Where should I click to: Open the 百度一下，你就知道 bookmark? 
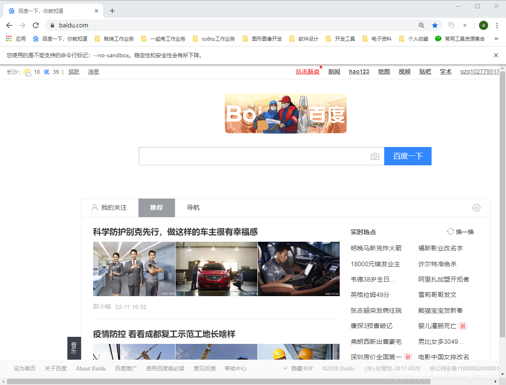pyautogui.click(x=60, y=39)
